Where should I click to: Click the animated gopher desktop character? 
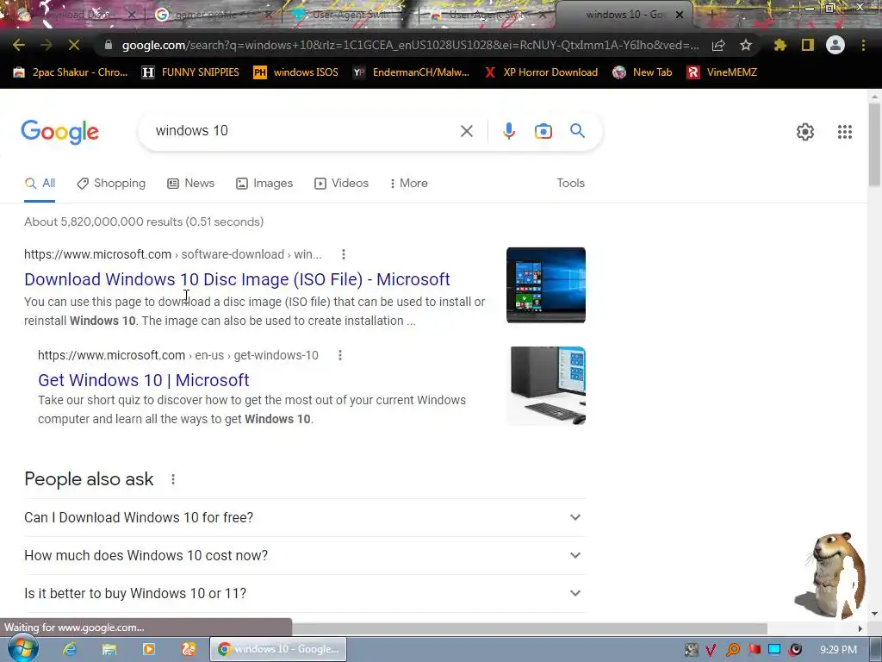[x=831, y=575]
